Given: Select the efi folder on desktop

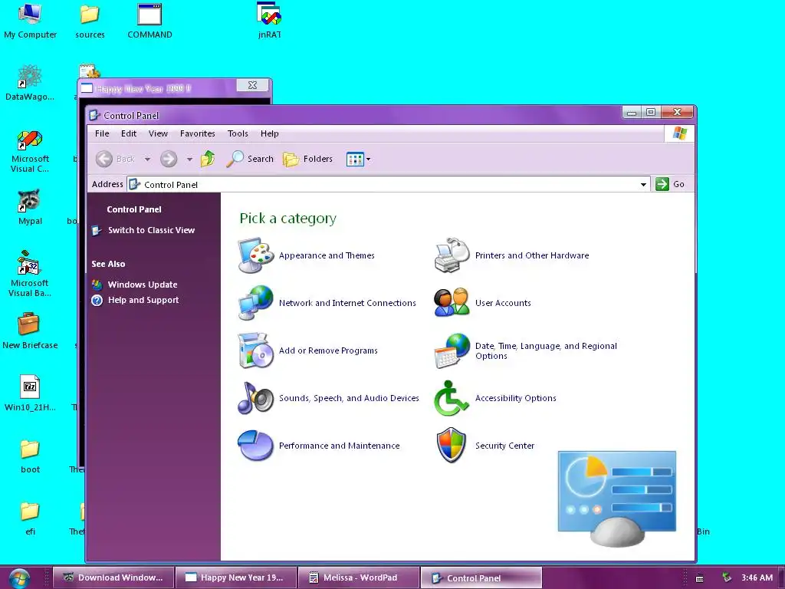Looking at the screenshot, I should click(x=30, y=518).
